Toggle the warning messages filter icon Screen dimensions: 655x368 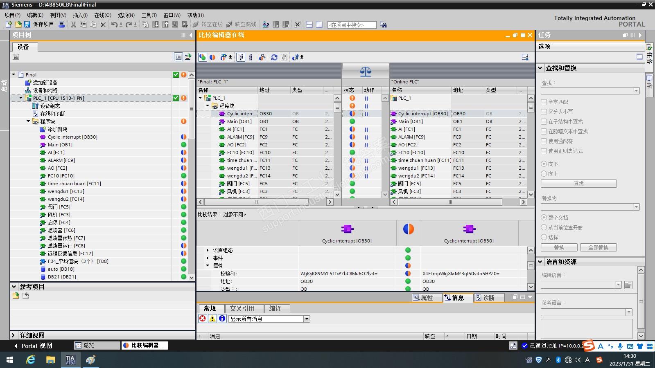click(x=212, y=319)
